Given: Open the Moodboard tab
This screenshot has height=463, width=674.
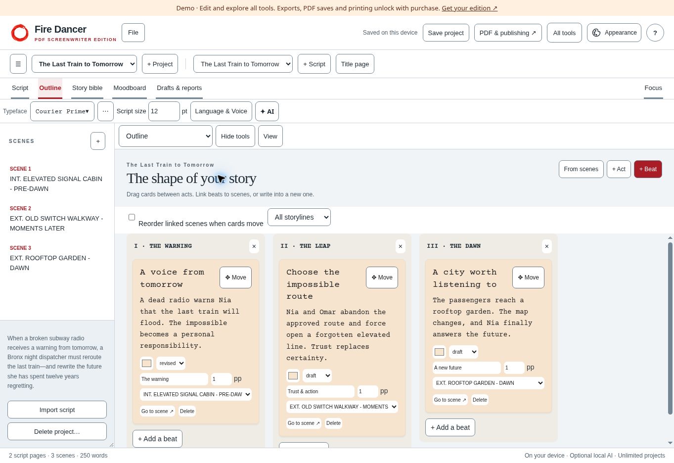Looking at the screenshot, I should pyautogui.click(x=130, y=88).
